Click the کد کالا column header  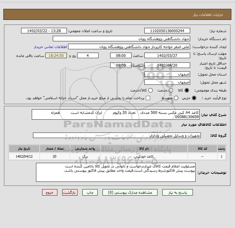pyautogui.click(x=202, y=148)
